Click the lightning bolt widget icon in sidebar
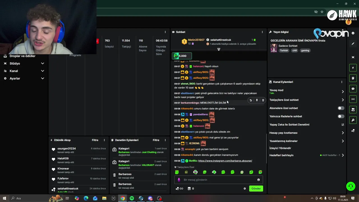Screen dimensions: 359x202 click(x=353, y=68)
